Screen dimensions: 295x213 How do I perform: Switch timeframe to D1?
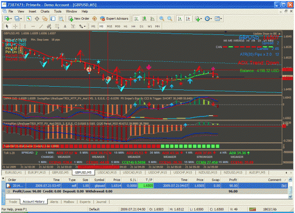pos(142,26)
